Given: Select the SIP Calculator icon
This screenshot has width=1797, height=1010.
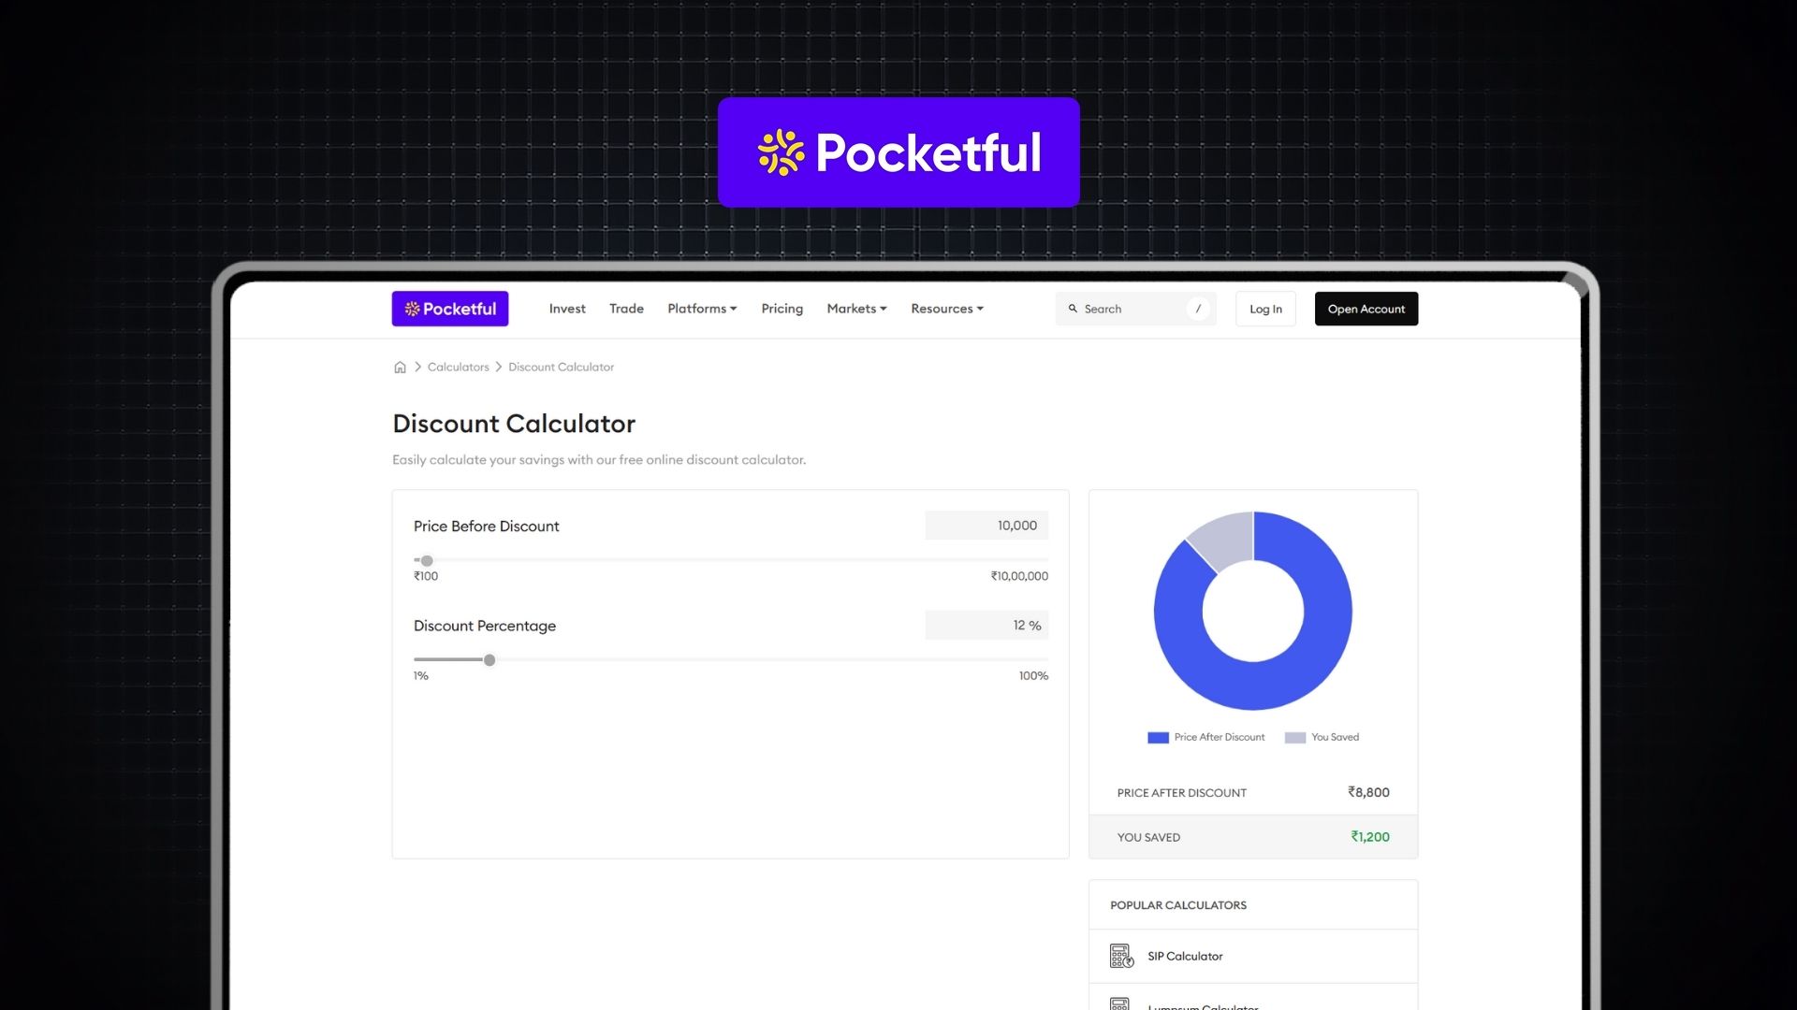Looking at the screenshot, I should coord(1120,956).
